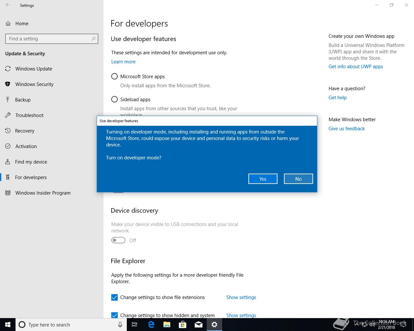This screenshot has width=414, height=331.
Task: Click the Give us feedback link
Action: (x=347, y=129)
